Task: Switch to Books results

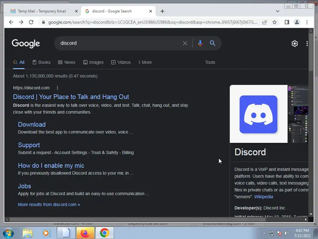Action: [x=42, y=62]
